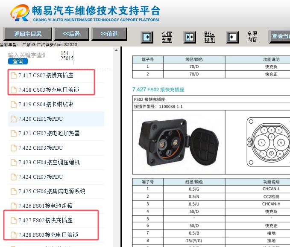Click the document icon beside 7.420 CH01接PDU
Viewport: 290px width, 247px height.
coord(14,119)
